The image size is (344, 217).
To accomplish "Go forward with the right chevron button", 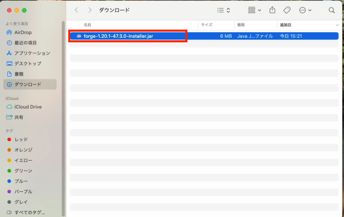I will [x=90, y=10].
